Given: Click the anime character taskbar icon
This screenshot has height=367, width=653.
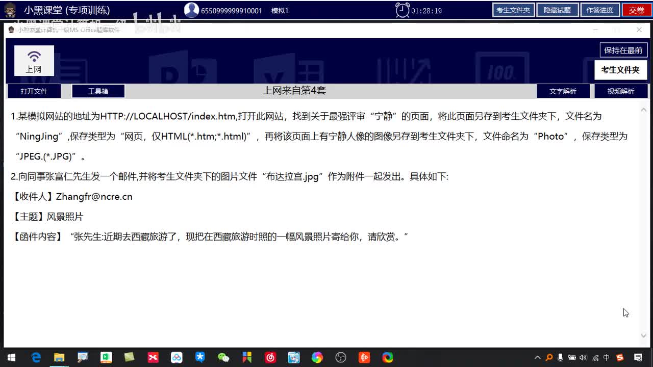Looking at the screenshot, I should pyautogui.click(x=294, y=357).
